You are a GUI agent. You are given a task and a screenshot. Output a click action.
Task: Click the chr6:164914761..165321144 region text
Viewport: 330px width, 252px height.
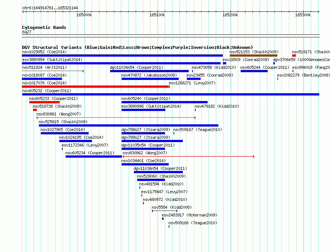[x=50, y=8]
